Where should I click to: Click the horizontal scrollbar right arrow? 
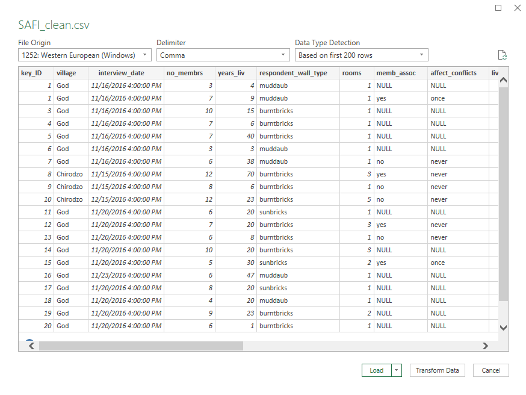[485, 346]
